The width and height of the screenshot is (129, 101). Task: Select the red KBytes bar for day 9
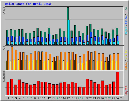[x=38, y=88]
